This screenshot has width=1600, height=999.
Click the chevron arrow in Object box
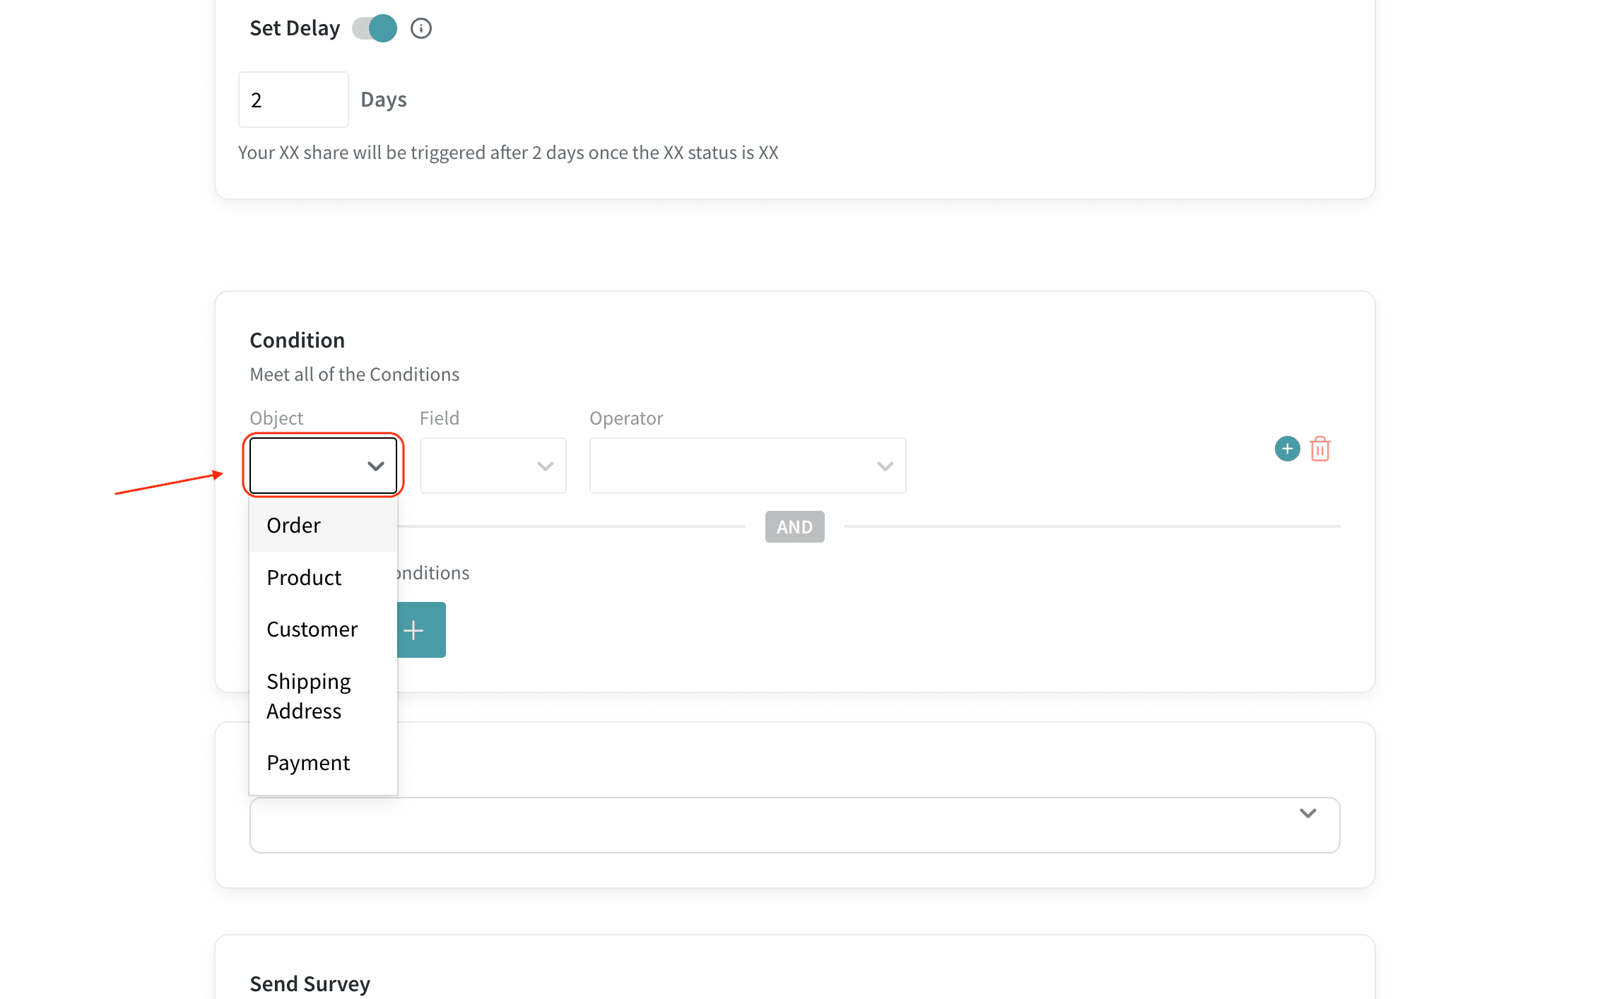click(375, 466)
